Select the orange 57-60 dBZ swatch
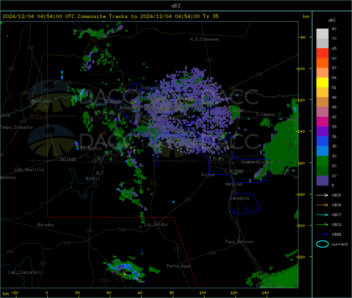The image size is (352, 298). (322, 63)
